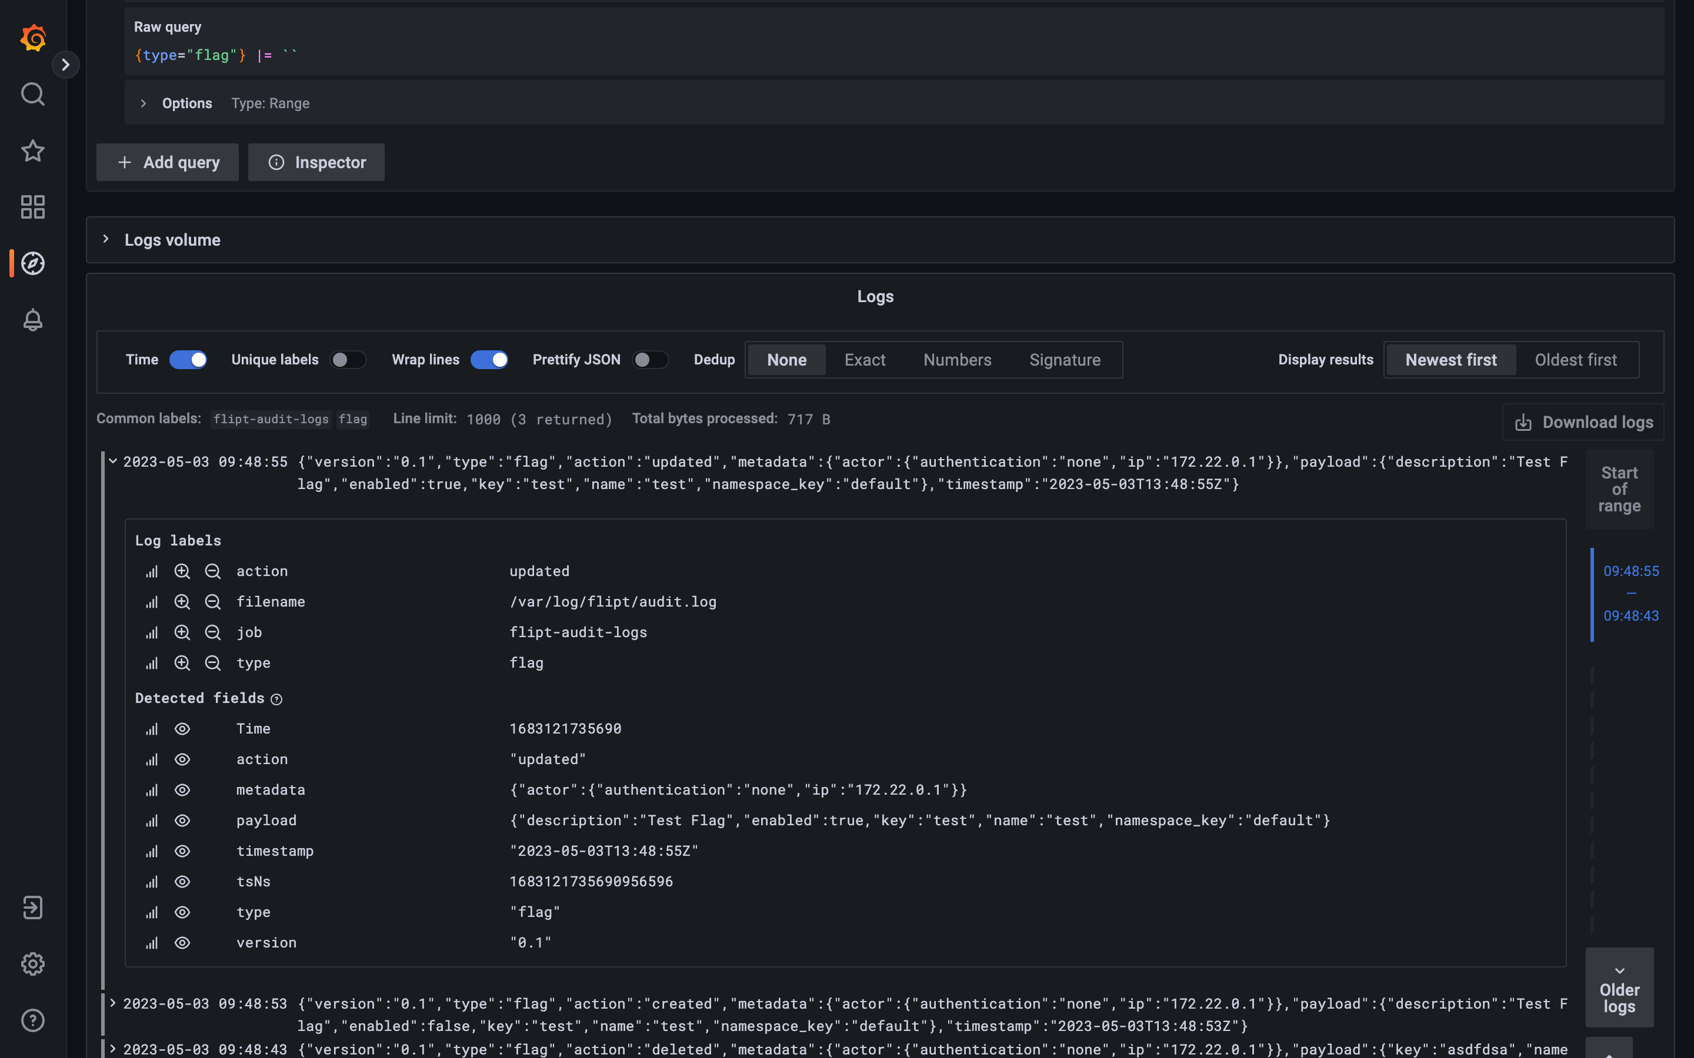Filter for value on job label
This screenshot has height=1058, width=1694.
(182, 632)
